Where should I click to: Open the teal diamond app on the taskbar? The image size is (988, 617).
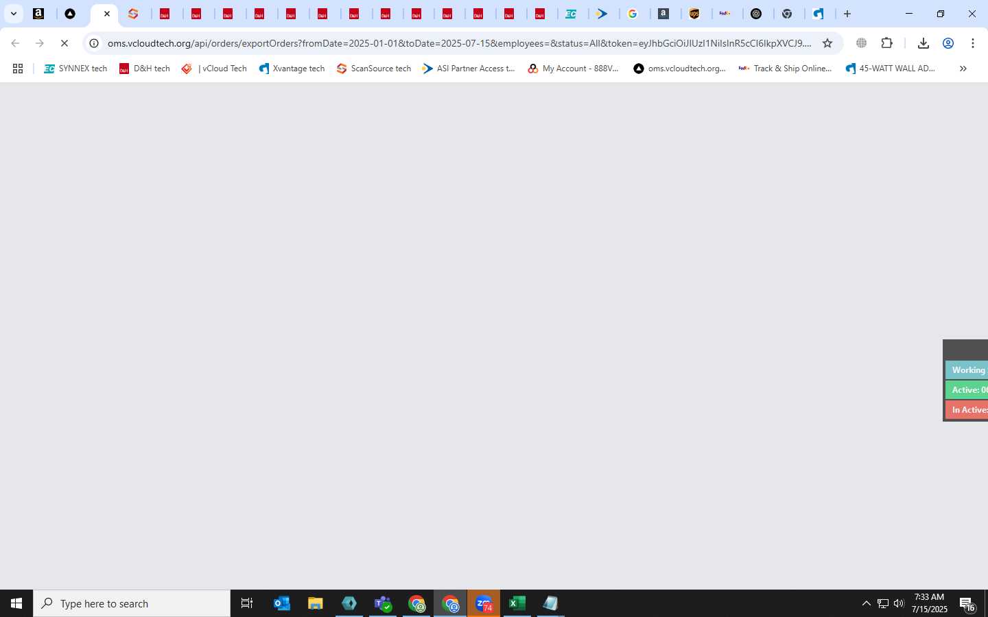coord(349,603)
